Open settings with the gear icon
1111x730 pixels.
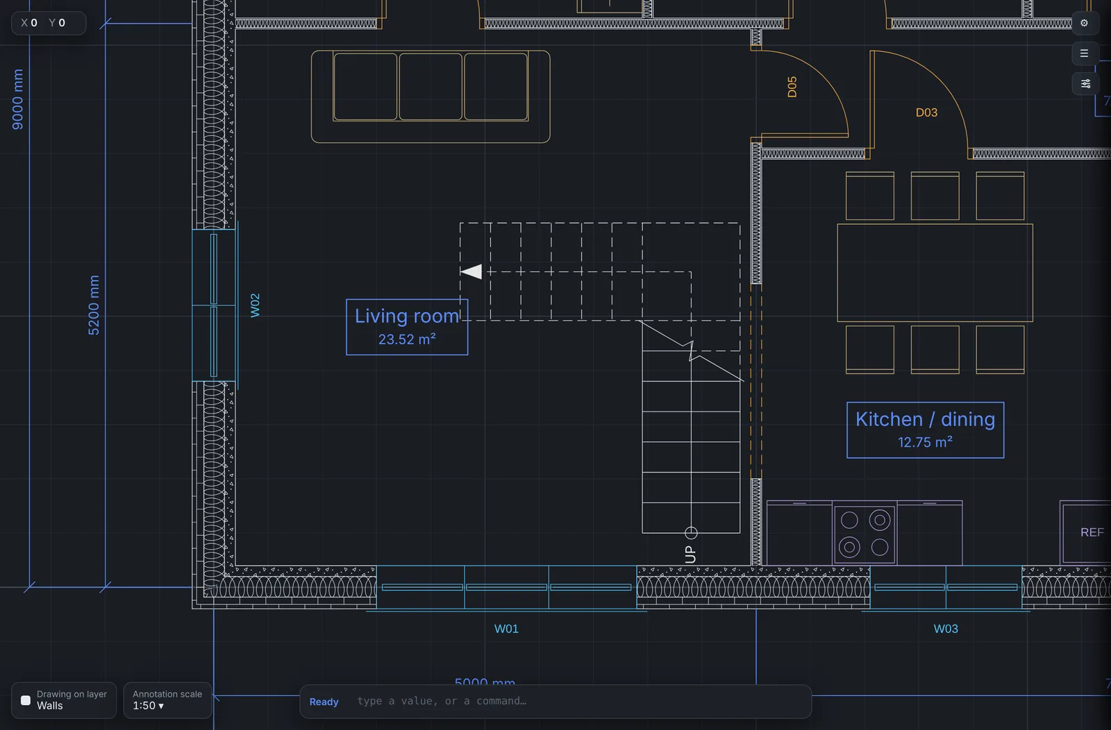pyautogui.click(x=1084, y=23)
